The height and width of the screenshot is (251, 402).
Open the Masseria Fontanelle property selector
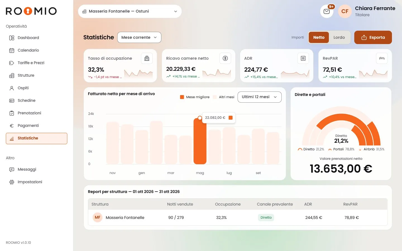coord(130,11)
